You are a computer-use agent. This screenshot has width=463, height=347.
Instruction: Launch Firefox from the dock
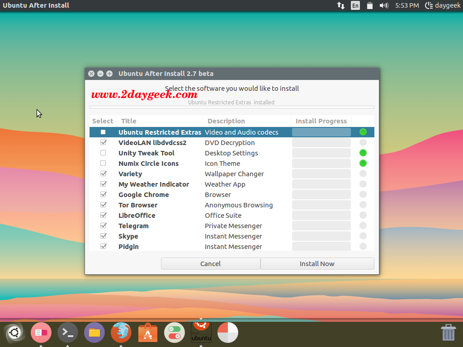pyautogui.click(x=121, y=333)
